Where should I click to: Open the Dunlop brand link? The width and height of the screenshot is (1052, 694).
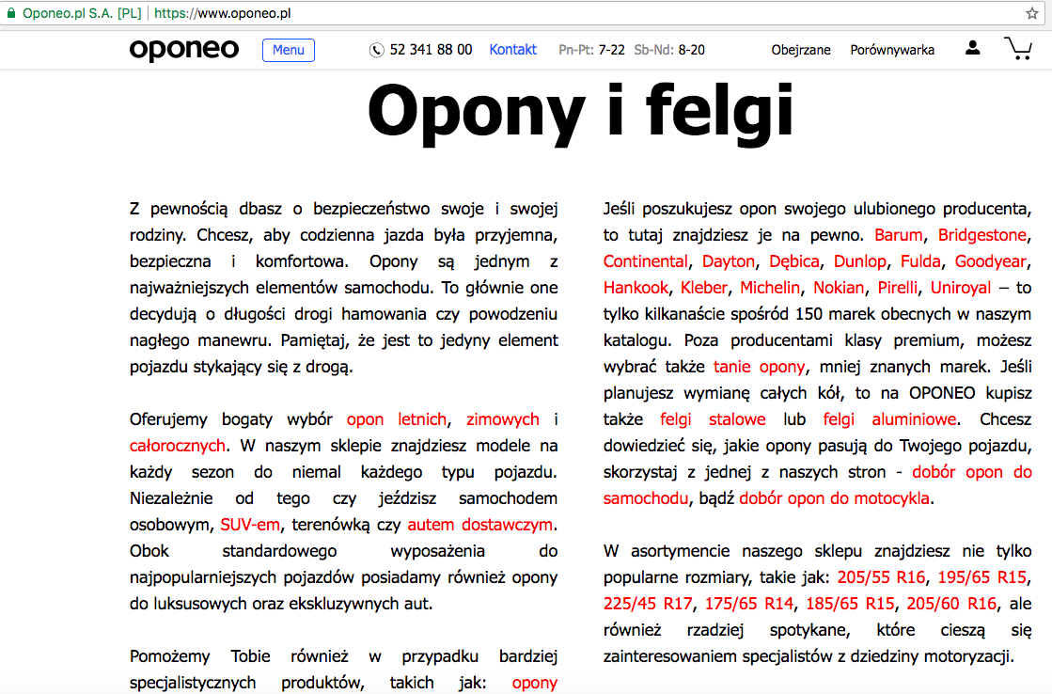(860, 261)
